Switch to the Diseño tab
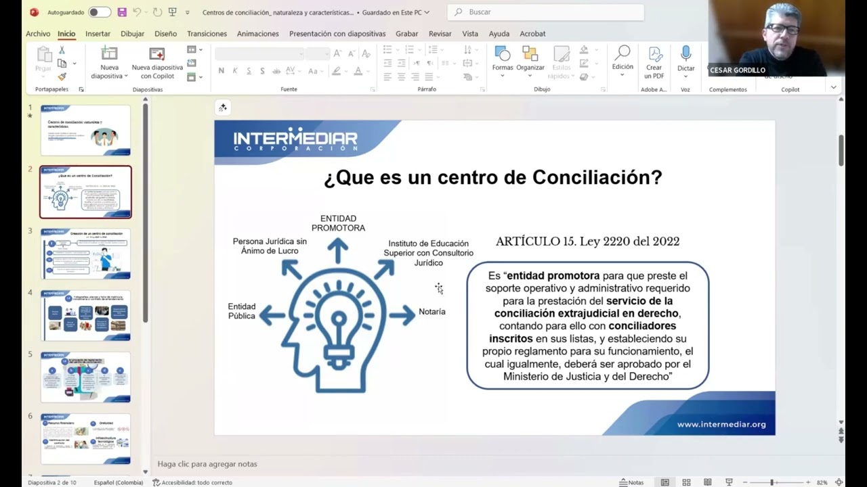The height and width of the screenshot is (487, 867). [166, 34]
